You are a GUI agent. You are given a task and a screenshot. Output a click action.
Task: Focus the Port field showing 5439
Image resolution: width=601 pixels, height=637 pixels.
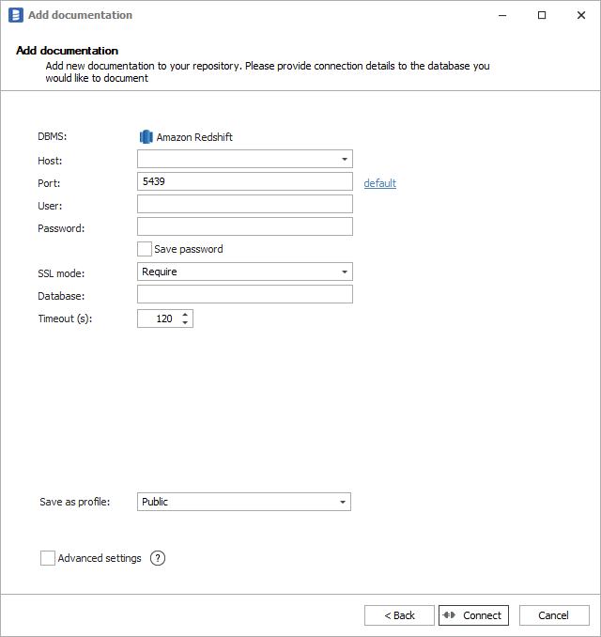click(245, 181)
